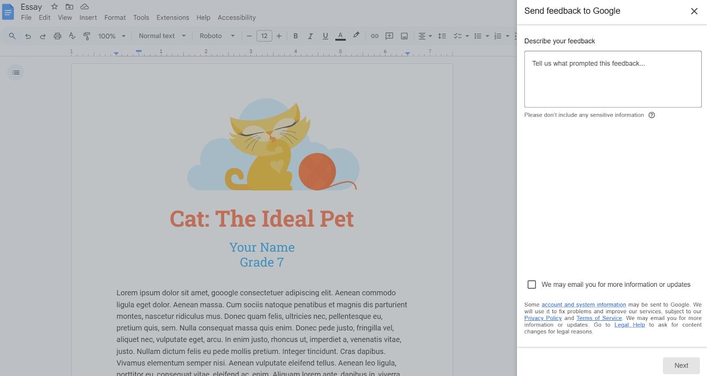Open the Insert menu
This screenshot has width=707, height=376.
pyautogui.click(x=88, y=18)
